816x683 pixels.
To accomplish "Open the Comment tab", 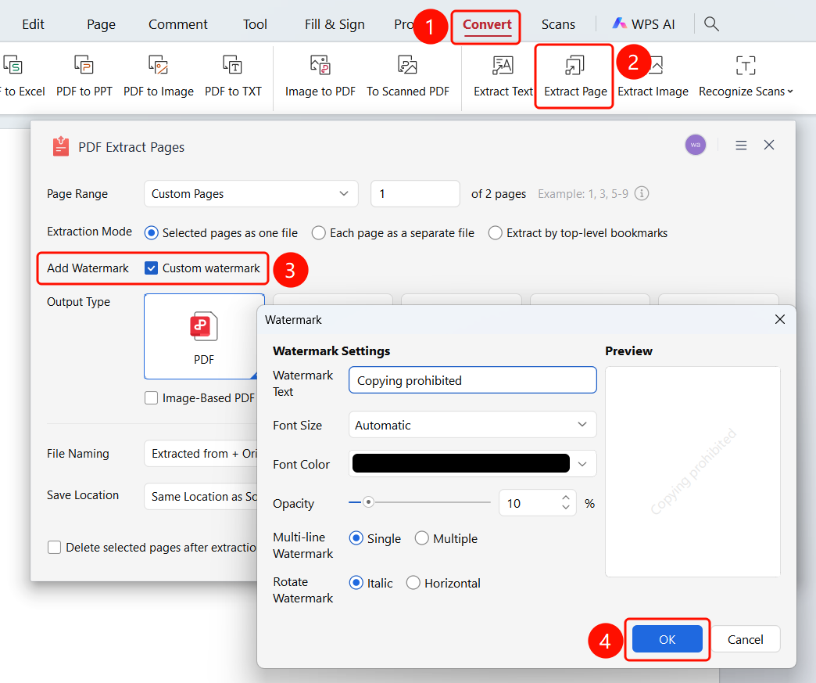I will click(178, 24).
